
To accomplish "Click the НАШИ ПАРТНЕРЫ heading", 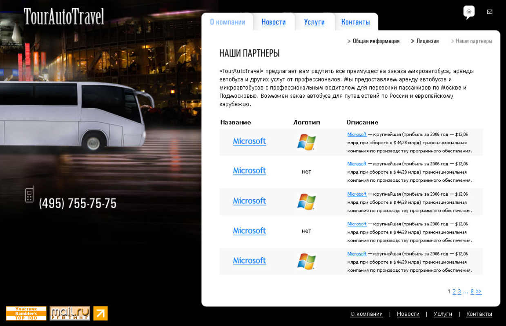I will [250, 53].
